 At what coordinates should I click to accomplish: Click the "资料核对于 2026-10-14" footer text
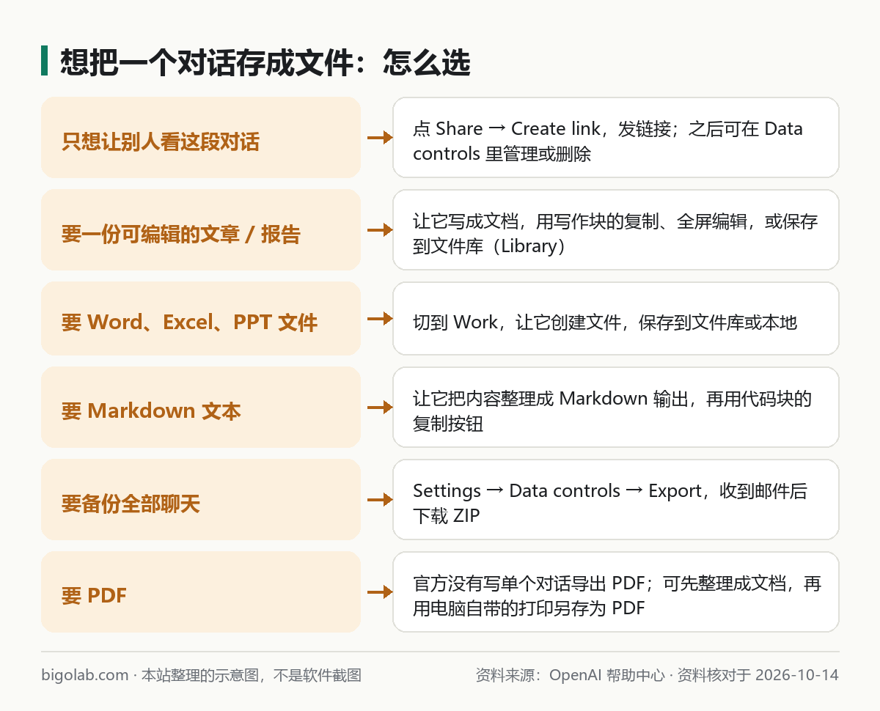pyautogui.click(x=758, y=675)
